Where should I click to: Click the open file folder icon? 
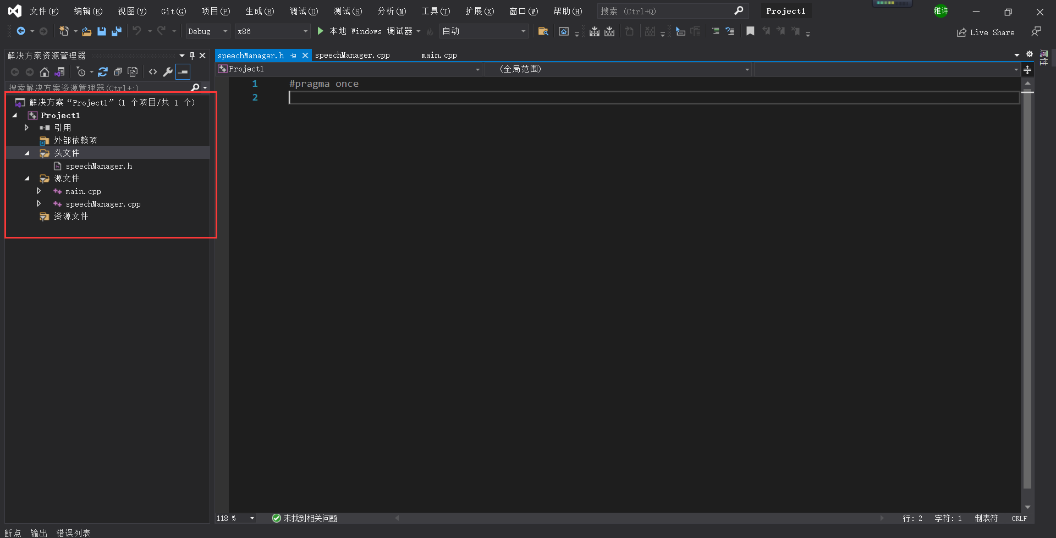click(x=86, y=31)
